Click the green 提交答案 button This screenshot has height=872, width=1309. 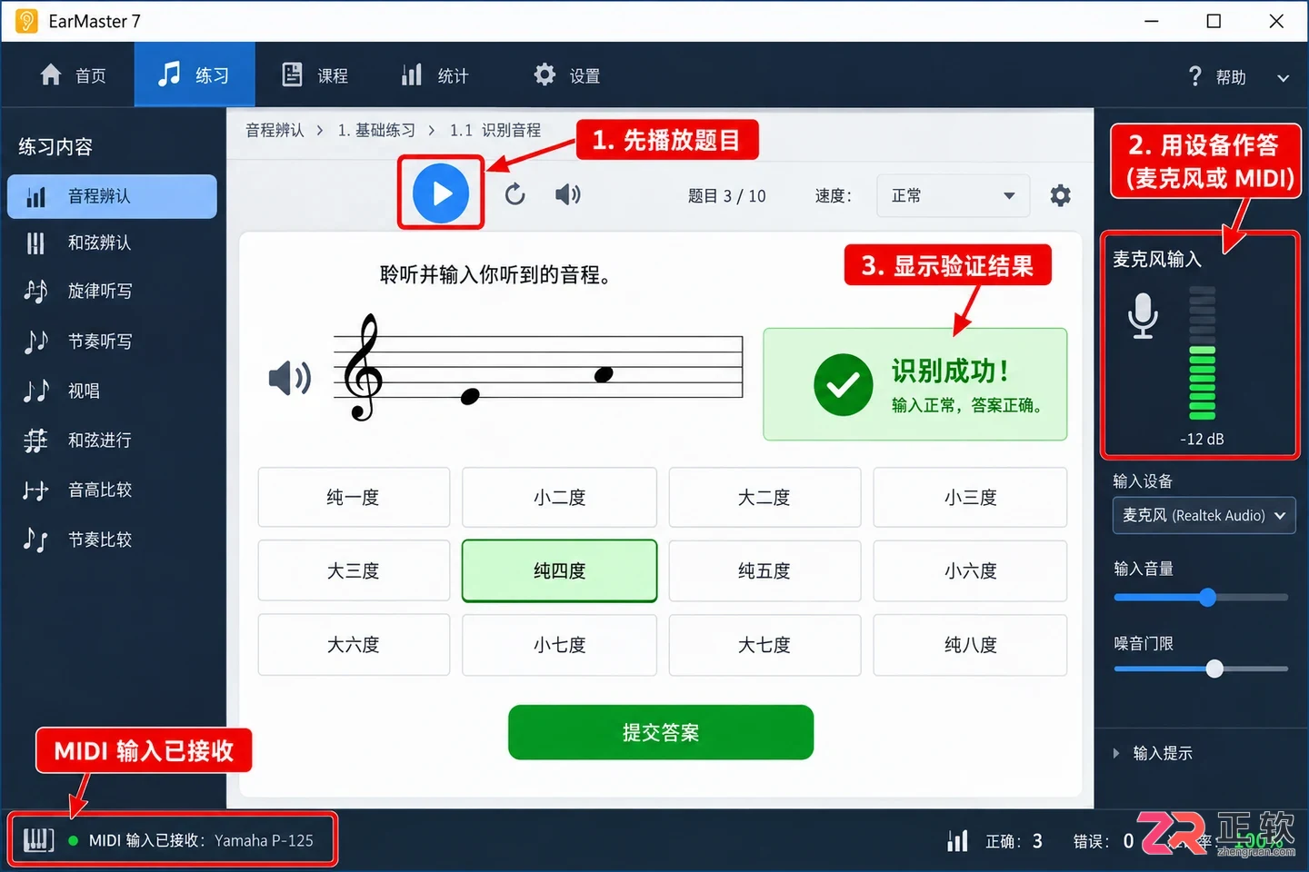tap(661, 732)
